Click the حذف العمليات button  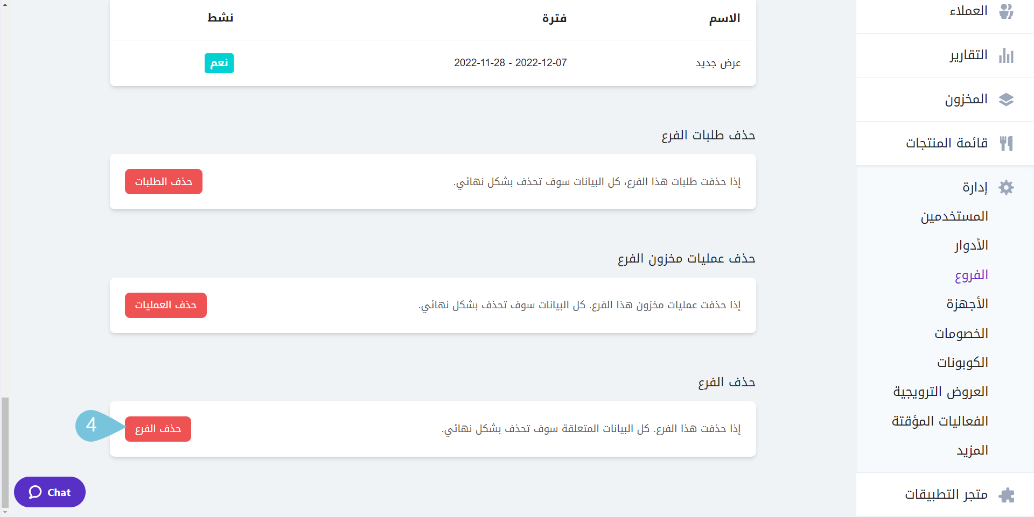(165, 305)
